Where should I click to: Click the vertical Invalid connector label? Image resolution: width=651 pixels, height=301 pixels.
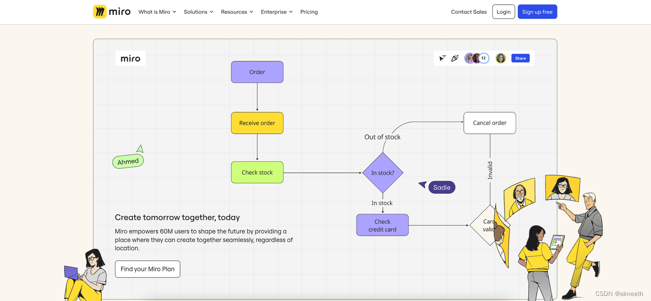pyautogui.click(x=490, y=170)
